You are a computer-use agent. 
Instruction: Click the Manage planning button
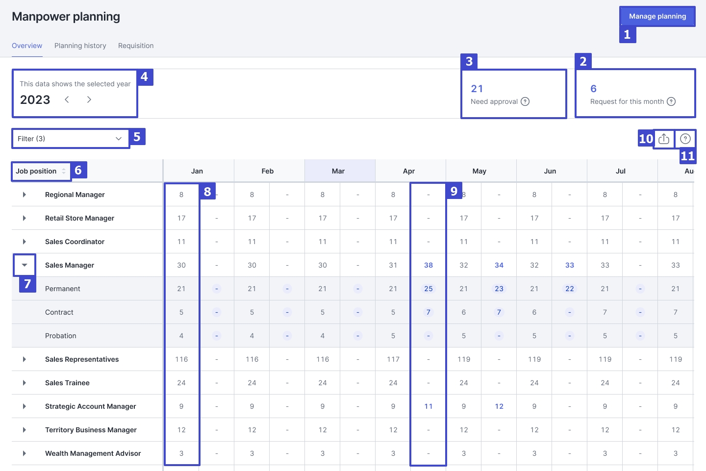(x=657, y=16)
